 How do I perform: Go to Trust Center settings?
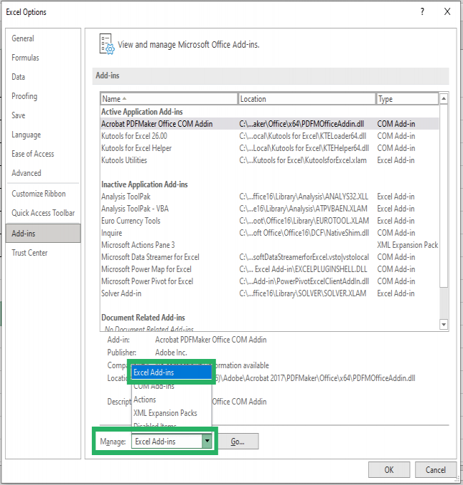(29, 253)
